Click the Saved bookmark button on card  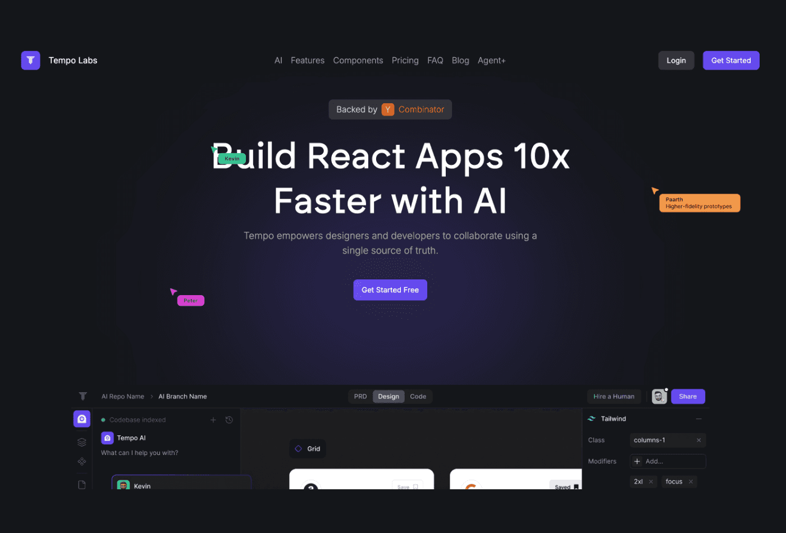click(565, 486)
